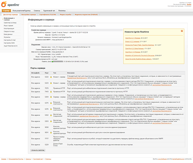Click the Java memory usage bar

point(57,61)
